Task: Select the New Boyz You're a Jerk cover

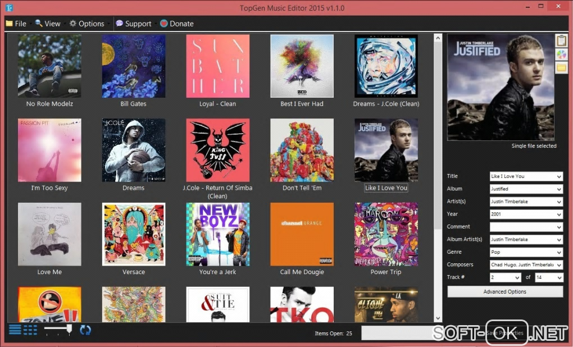Action: click(218, 234)
